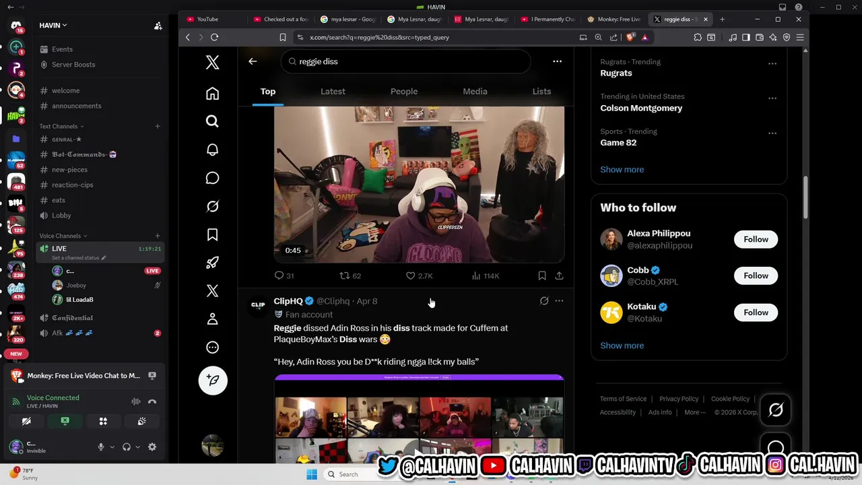Go back with arrow beside search box
Screen dimensions: 862x485
[x=253, y=61]
